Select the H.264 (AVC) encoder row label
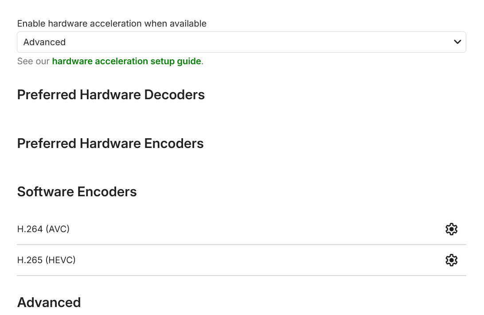The width and height of the screenshot is (484, 315). coord(43,229)
